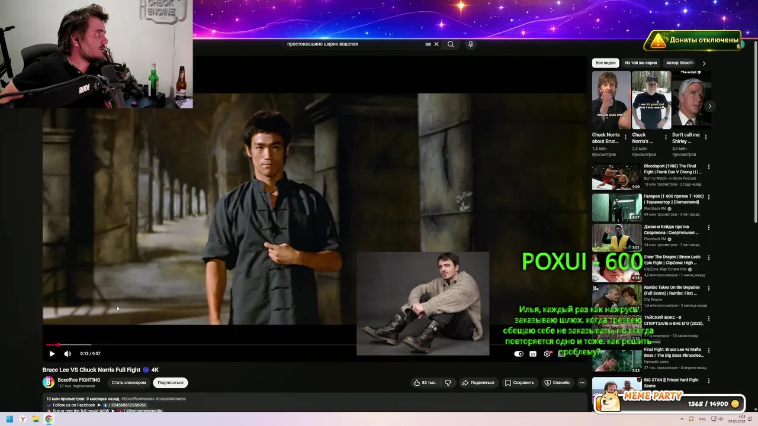Open the subtitles button in the player

(x=533, y=354)
